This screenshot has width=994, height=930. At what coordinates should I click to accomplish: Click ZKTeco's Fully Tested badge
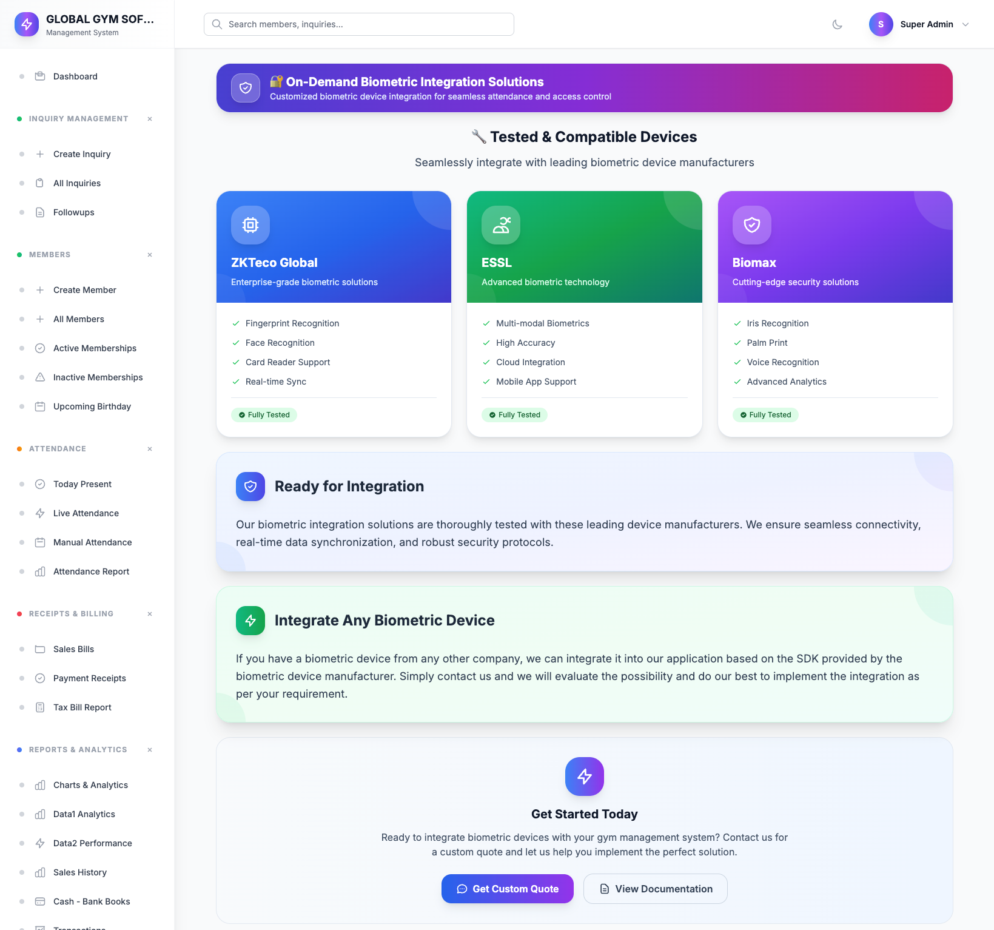264,415
